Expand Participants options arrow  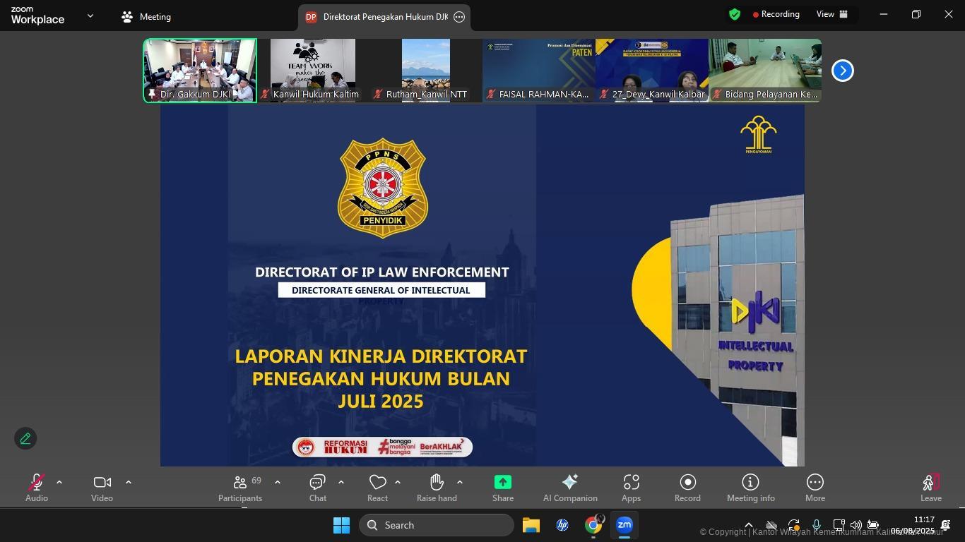278,482
